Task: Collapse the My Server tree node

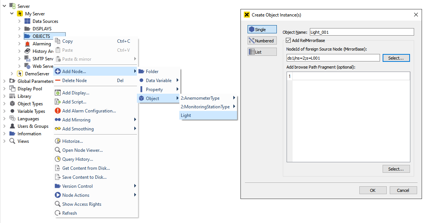Action: click(12, 13)
